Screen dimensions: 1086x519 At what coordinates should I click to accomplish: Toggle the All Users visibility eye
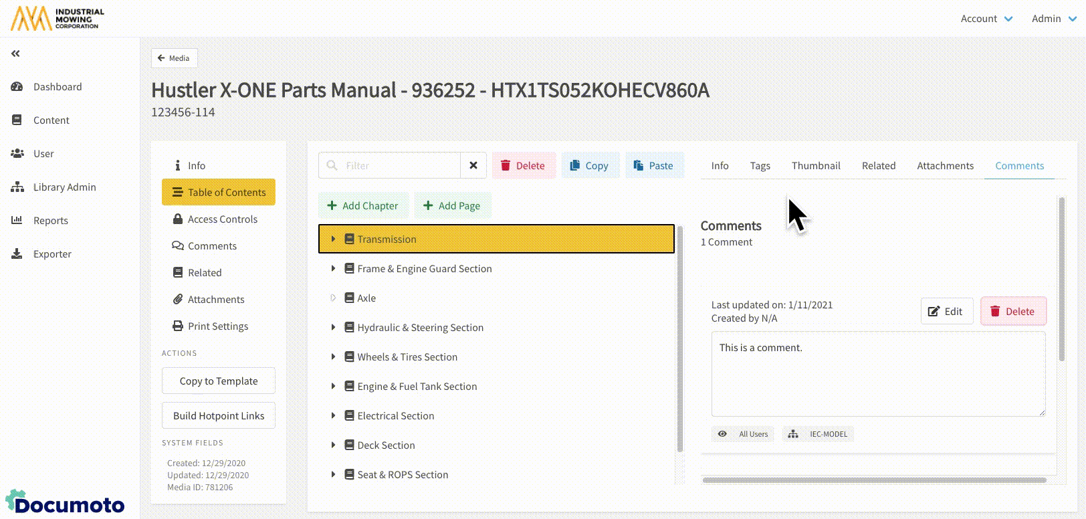[722, 434]
